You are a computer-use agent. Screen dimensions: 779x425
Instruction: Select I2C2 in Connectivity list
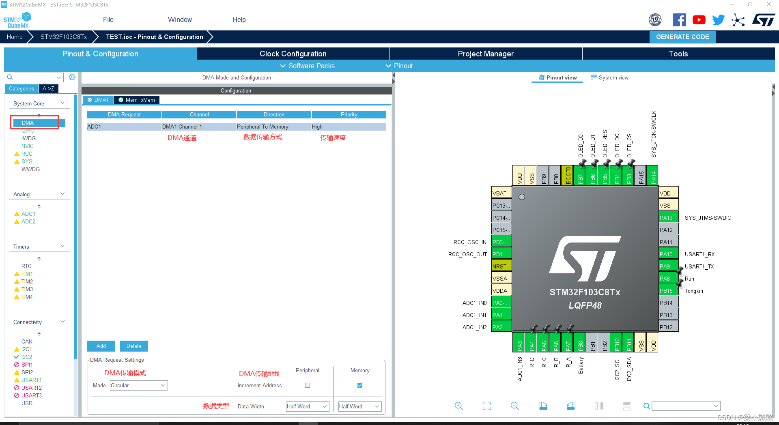26,357
